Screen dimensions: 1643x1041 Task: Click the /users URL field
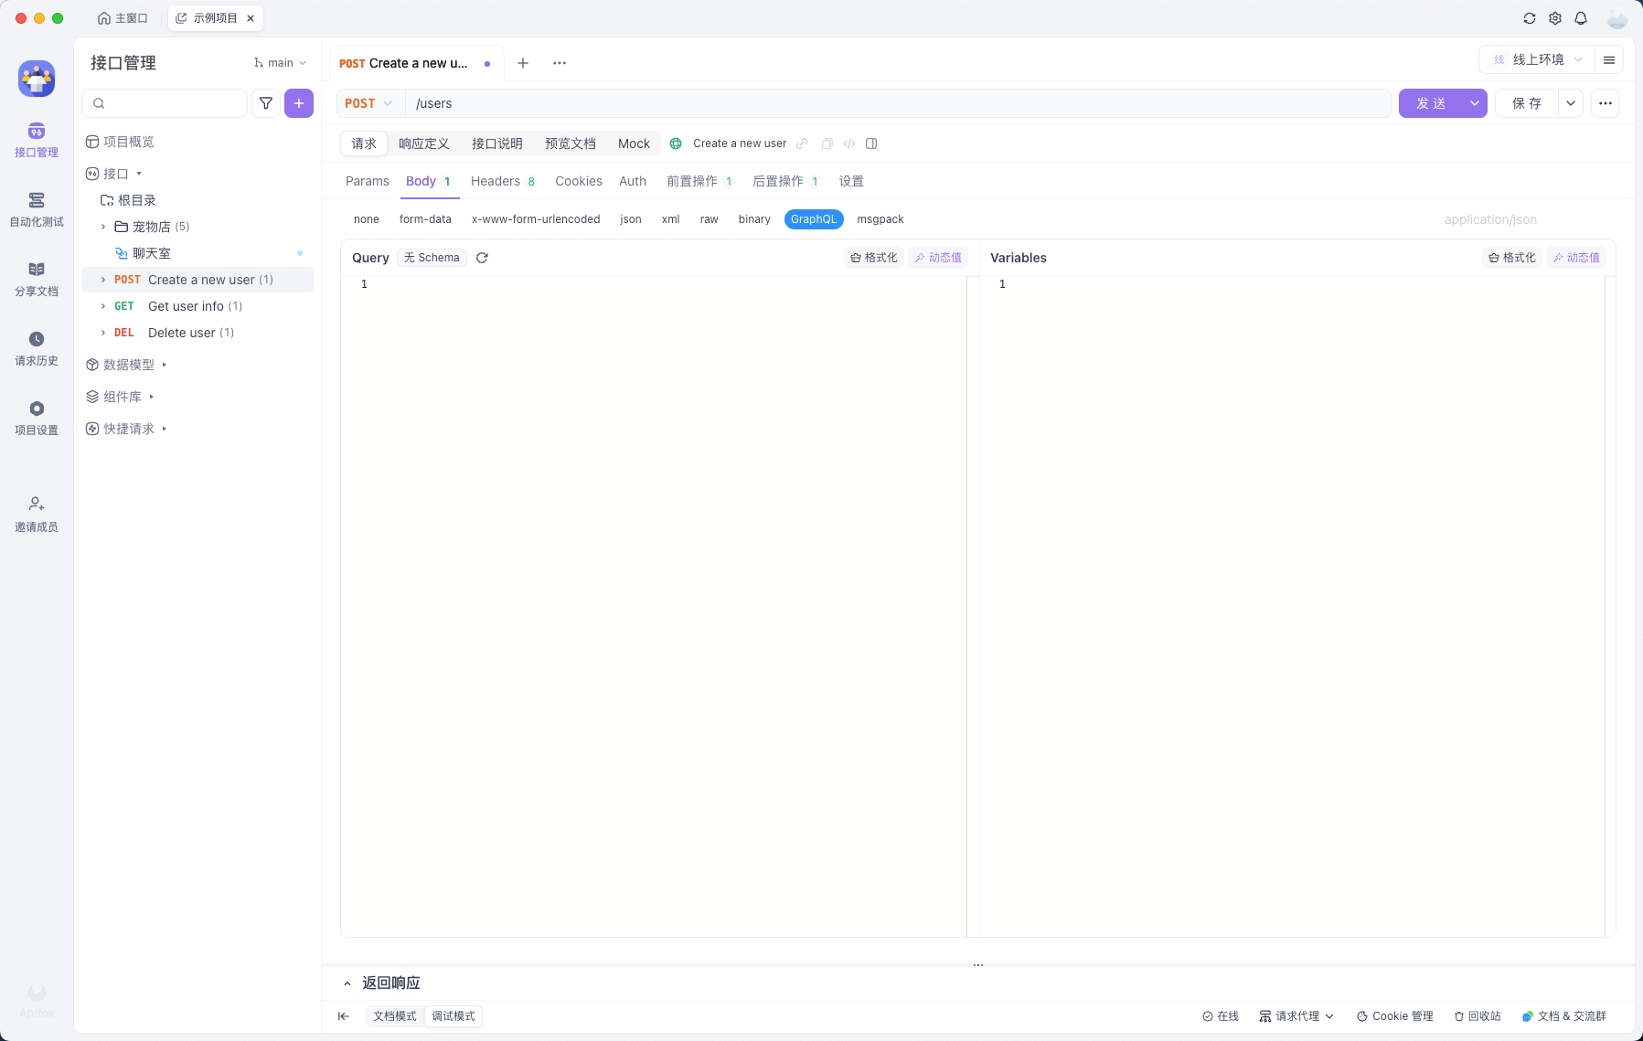pyautogui.click(x=899, y=103)
